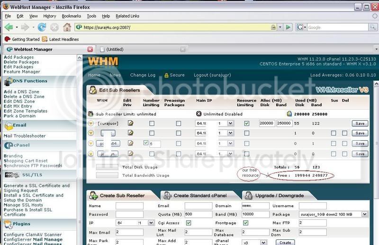Open the Tools menu
379x245 pixels.
[91, 16]
